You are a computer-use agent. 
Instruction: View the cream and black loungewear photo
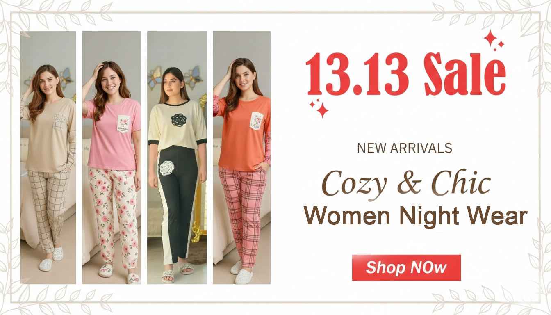pos(177,157)
